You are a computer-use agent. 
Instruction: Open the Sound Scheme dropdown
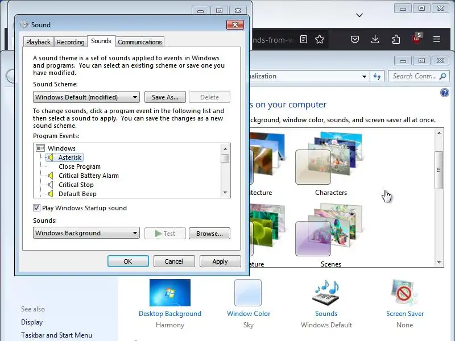(x=86, y=97)
